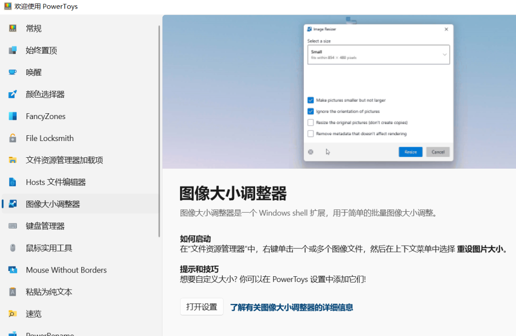Open the partially visible PowerRename entry
The width and height of the screenshot is (516, 336).
[x=50, y=334]
